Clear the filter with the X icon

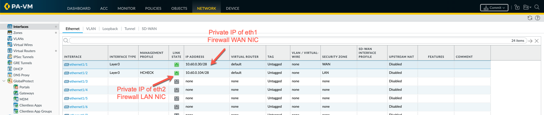click(537, 41)
